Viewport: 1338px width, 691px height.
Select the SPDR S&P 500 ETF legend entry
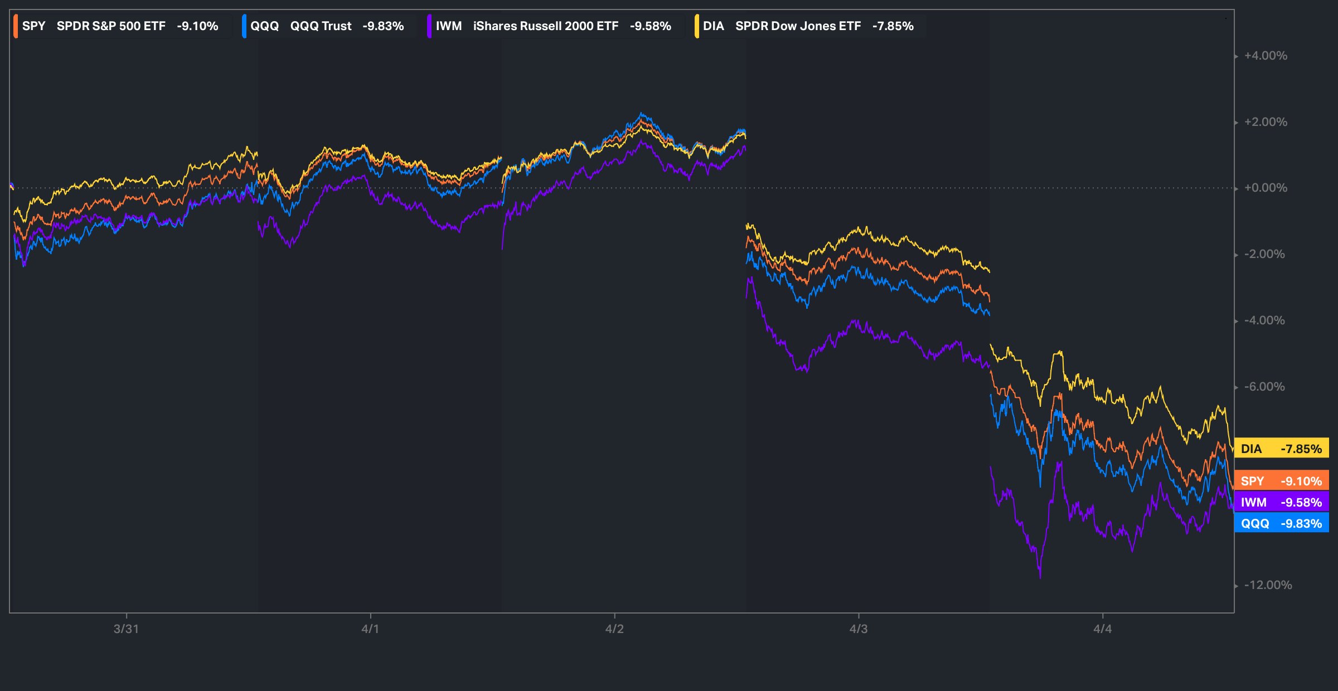pyautogui.click(x=111, y=26)
